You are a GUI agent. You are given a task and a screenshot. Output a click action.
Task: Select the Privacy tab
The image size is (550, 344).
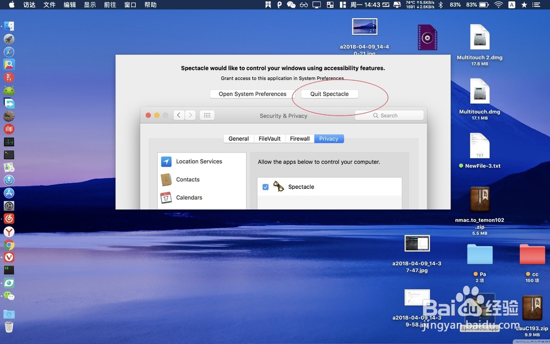329,139
